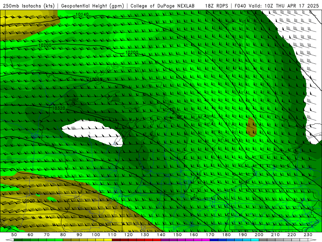The image size is (322, 242).
Task: Select the 10260 height contour label
Action: 96,79
